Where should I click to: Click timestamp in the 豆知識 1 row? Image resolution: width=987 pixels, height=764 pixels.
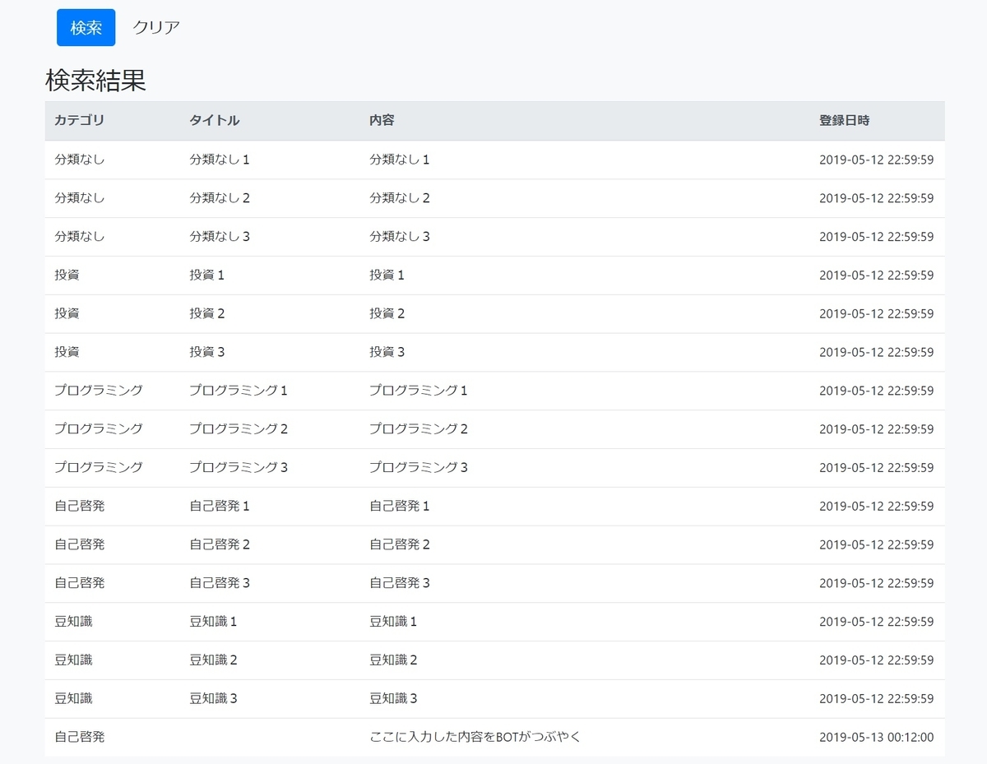876,622
